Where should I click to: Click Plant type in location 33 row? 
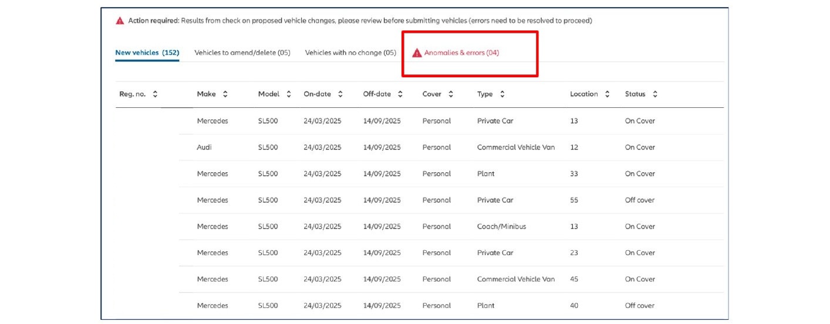[x=486, y=174]
